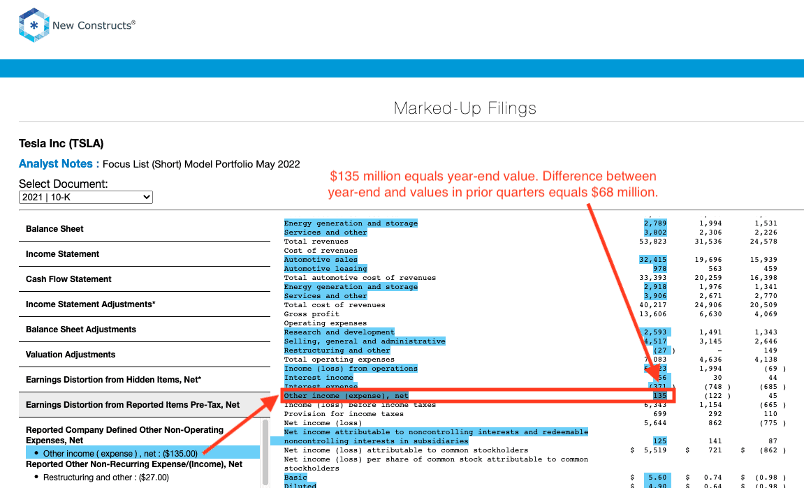The image size is (804, 488).
Task: Click 'Provision for income taxes' line
Action: pyautogui.click(x=344, y=414)
